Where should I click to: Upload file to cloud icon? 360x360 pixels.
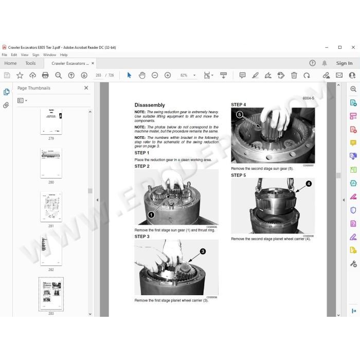[x=32, y=75]
